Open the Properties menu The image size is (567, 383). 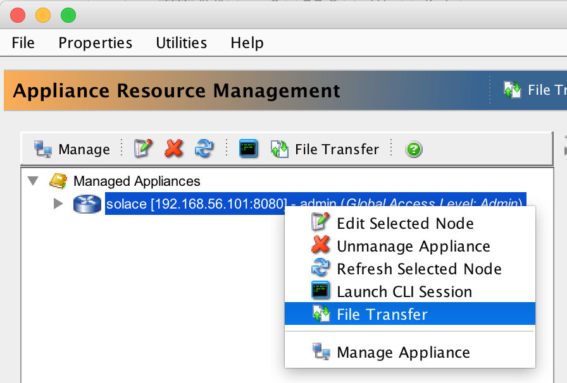pos(96,43)
